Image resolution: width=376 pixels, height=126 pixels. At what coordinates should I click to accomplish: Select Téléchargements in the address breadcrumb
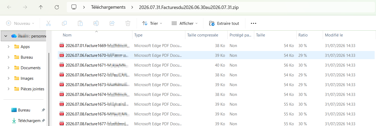pos(108,7)
